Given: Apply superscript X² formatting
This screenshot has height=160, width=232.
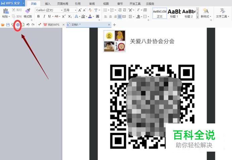Looking at the screenshot, I should pos(64,16).
